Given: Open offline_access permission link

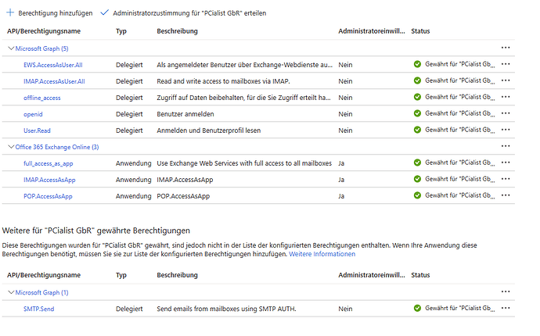Looking at the screenshot, I should (x=42, y=98).
